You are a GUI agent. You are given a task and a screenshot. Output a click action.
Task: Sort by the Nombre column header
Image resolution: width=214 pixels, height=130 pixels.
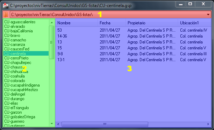(x=76, y=23)
